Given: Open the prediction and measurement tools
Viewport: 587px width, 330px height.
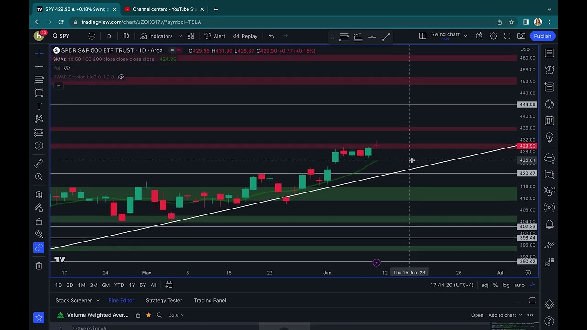Looking at the screenshot, I should tap(39, 132).
